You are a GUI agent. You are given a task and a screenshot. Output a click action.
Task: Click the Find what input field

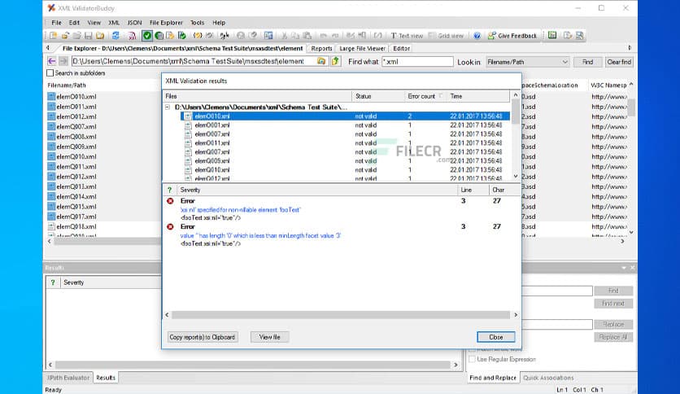tap(417, 62)
